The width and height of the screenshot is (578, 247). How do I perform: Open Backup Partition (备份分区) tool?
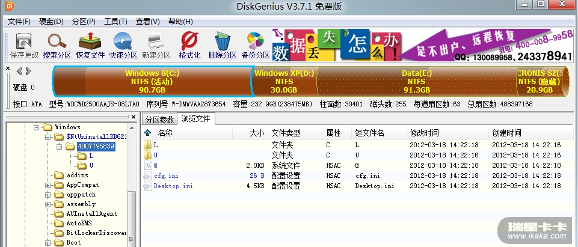[256, 46]
